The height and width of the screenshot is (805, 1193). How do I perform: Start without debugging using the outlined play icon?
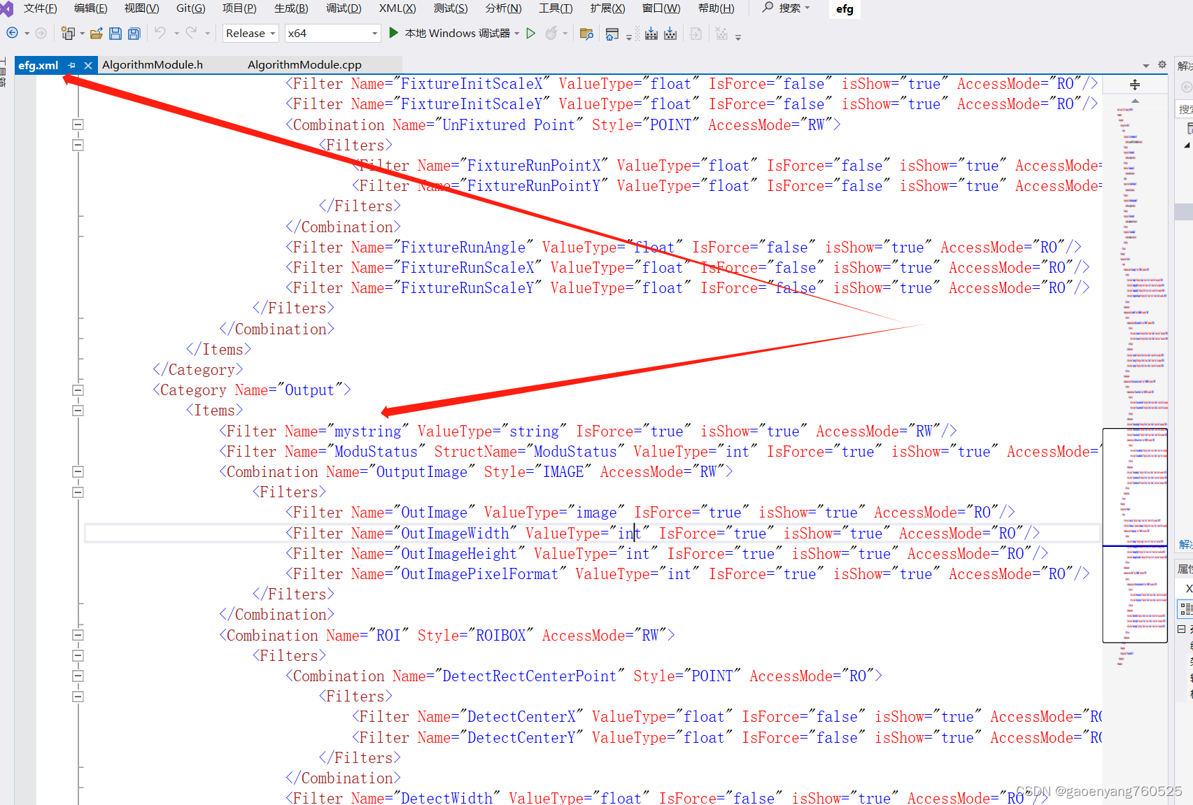531,33
